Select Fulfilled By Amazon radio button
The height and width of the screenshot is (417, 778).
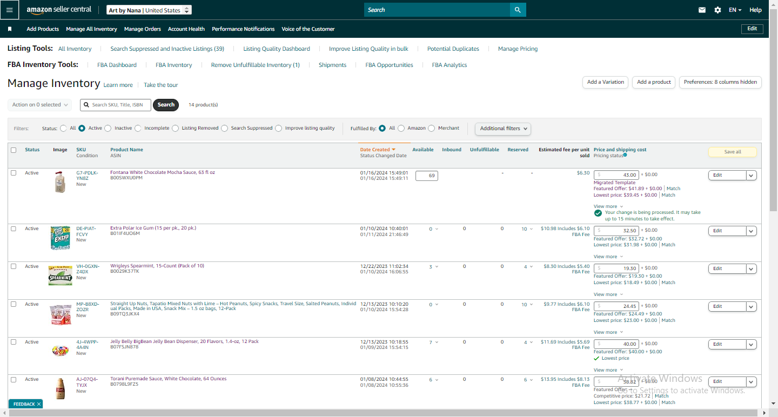click(401, 129)
